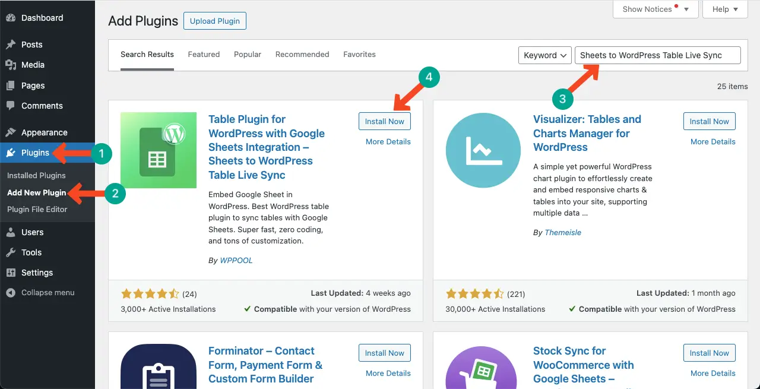Open Forminator Contact Form title link
This screenshot has height=389, width=760.
point(265,365)
